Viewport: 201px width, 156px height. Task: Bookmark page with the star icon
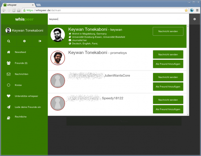pyautogui.click(x=186, y=10)
